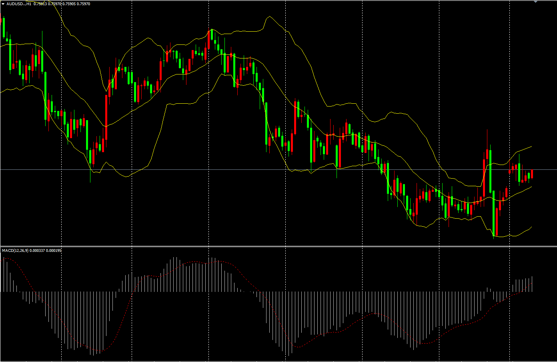The width and height of the screenshot is (557, 362).
Task: Open the chart menu arrow beside AUDUSD
Action: tap(3, 4)
